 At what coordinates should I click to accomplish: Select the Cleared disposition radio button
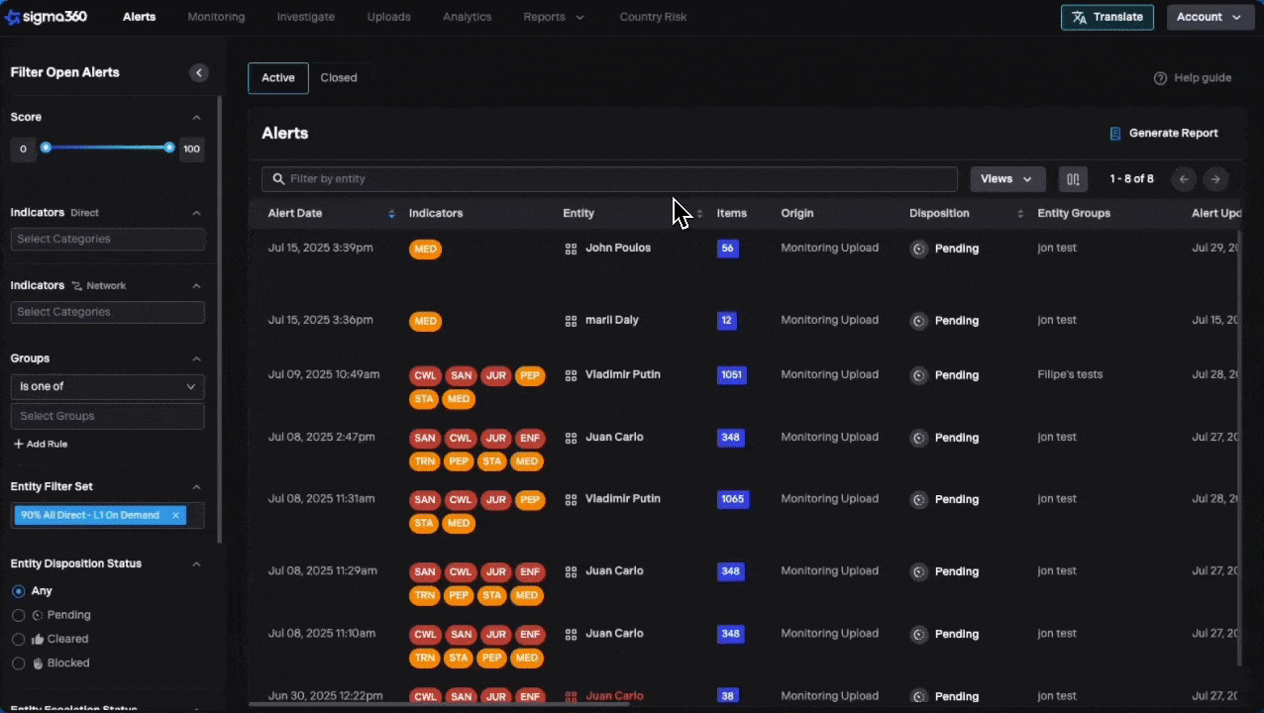(18, 640)
